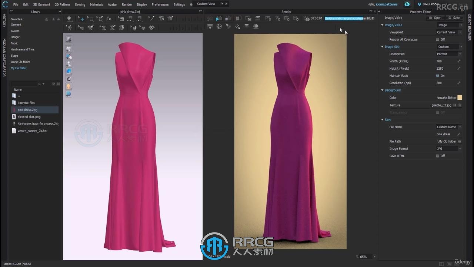The height and width of the screenshot is (267, 474).
Task: Select the Select/Move tool in 3D toolbar
Action: [81, 19]
